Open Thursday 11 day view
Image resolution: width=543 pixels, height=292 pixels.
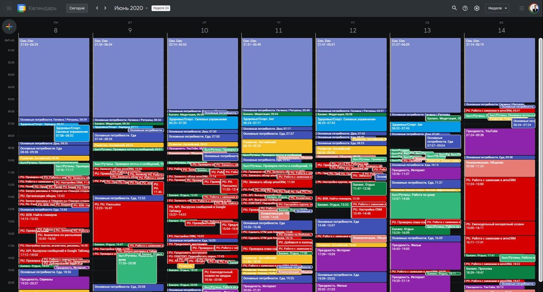(x=278, y=30)
